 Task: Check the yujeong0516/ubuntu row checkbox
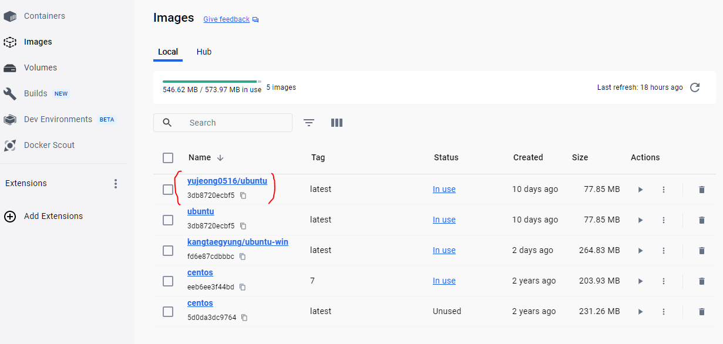coord(168,190)
